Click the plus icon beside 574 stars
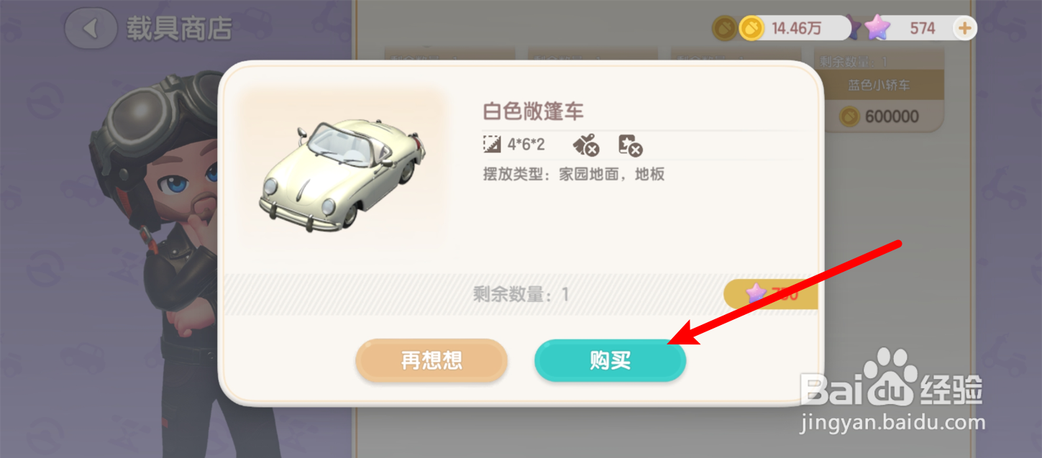Screen dimensions: 1042x458 click(x=964, y=29)
